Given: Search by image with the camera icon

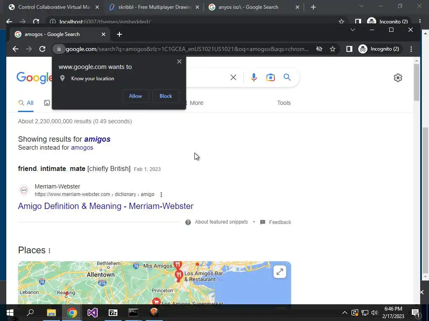Looking at the screenshot, I should pos(270,77).
